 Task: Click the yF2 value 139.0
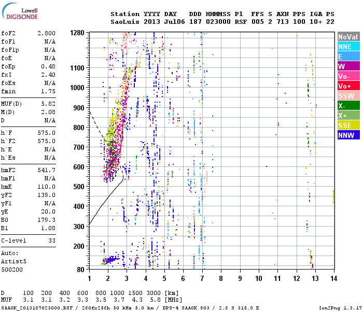pos(46,195)
